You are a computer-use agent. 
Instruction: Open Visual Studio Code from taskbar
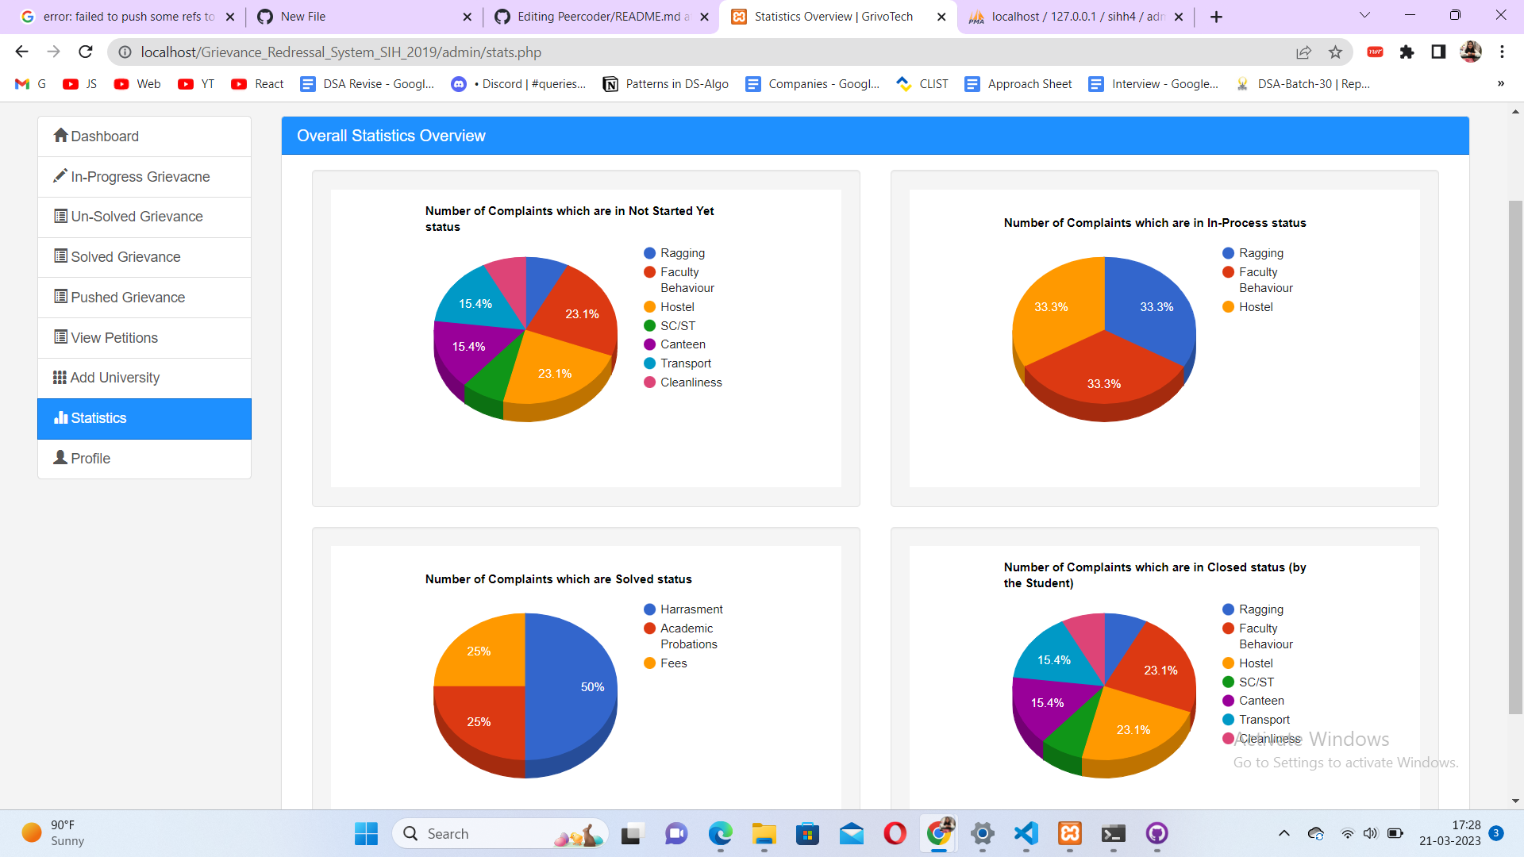1026,833
